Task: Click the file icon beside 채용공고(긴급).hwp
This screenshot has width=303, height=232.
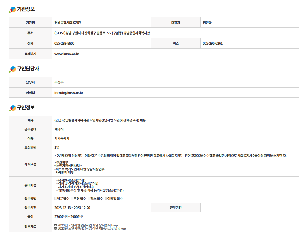Action: tap(55, 228)
